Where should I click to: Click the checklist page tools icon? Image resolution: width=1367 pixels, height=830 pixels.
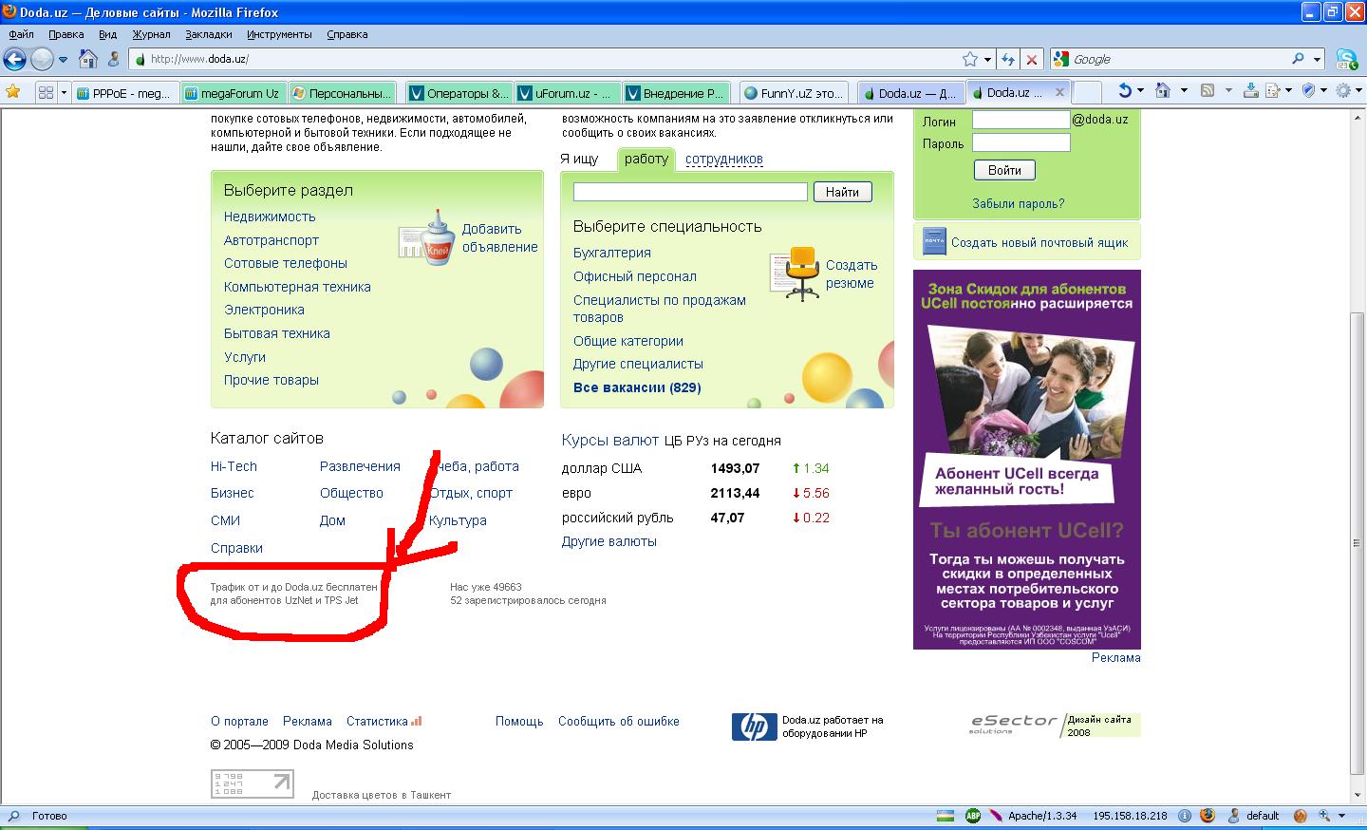click(1272, 91)
